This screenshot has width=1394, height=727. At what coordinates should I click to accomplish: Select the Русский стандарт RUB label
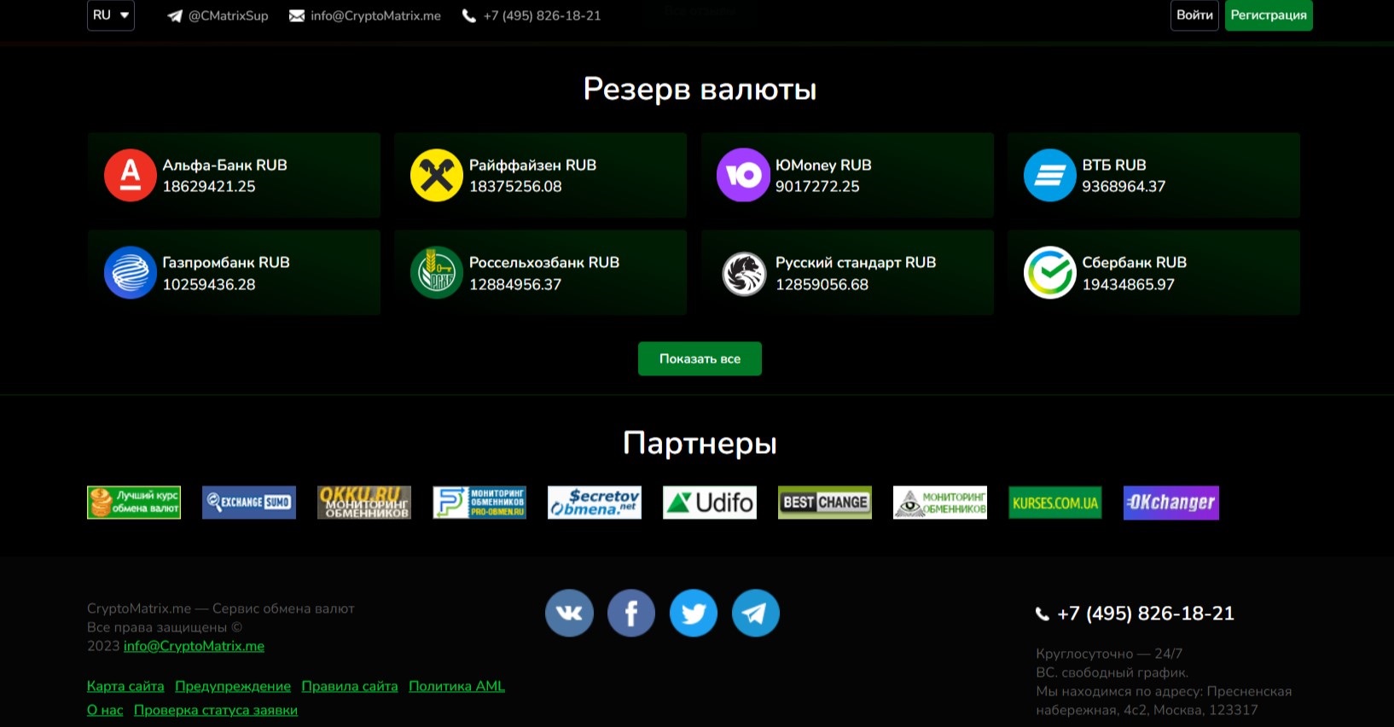point(856,263)
